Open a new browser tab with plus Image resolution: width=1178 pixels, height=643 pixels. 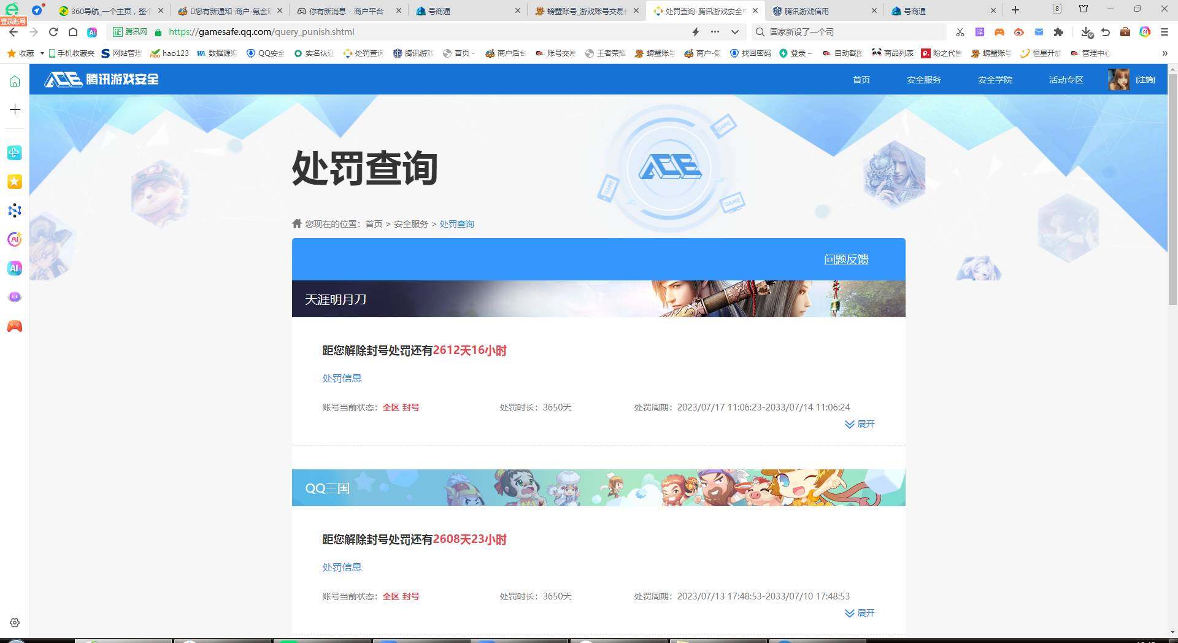point(1015,10)
